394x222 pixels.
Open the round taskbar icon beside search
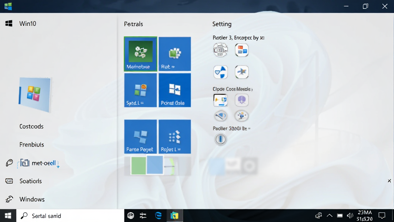click(131, 215)
